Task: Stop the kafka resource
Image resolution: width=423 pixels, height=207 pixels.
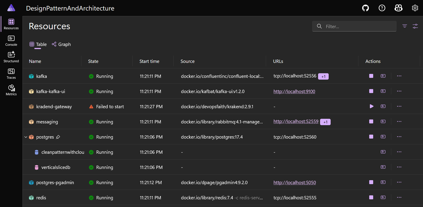Action: pos(371,76)
